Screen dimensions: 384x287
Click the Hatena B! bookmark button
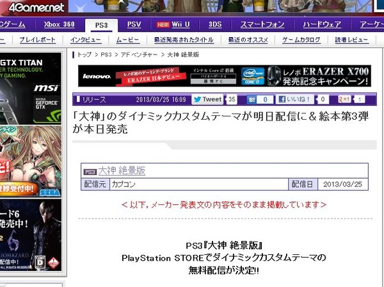[252, 99]
